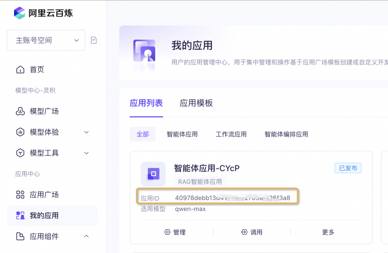Expand the 模型体验 menu chevron
Image resolution: width=388 pixels, height=253 pixels.
click(x=86, y=132)
